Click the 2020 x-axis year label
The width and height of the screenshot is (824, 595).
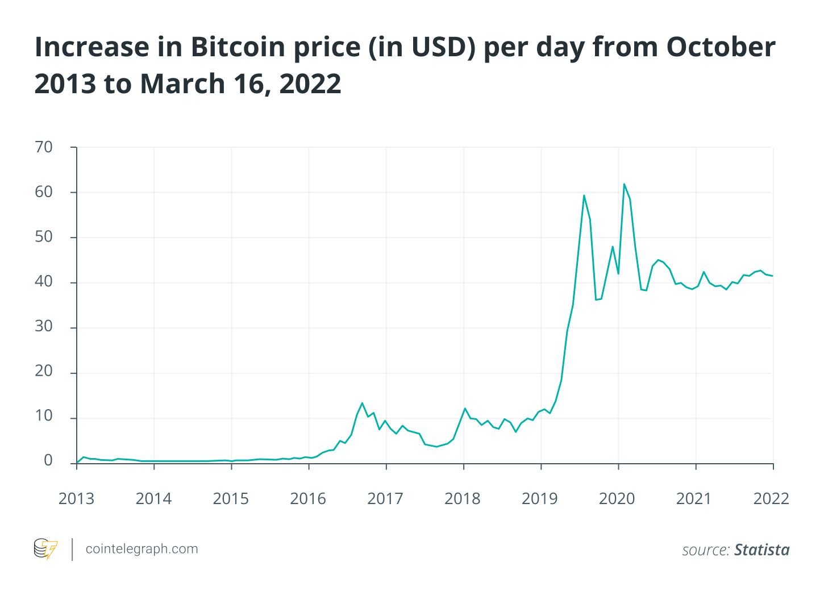pyautogui.click(x=617, y=499)
